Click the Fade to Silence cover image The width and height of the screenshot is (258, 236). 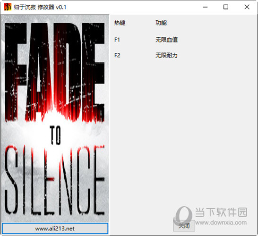(x=55, y=118)
